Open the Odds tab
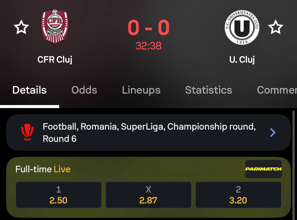 [84, 90]
